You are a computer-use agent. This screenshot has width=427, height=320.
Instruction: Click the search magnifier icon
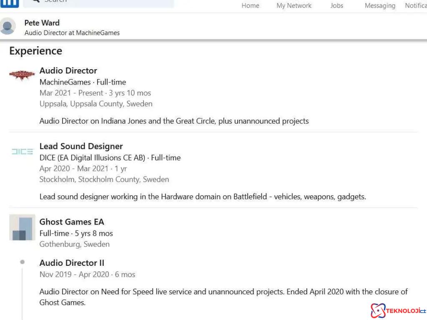click(36, 1)
